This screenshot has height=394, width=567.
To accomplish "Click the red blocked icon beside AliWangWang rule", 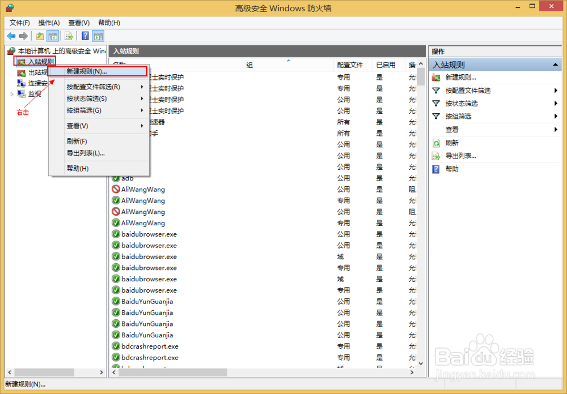I will pos(116,190).
